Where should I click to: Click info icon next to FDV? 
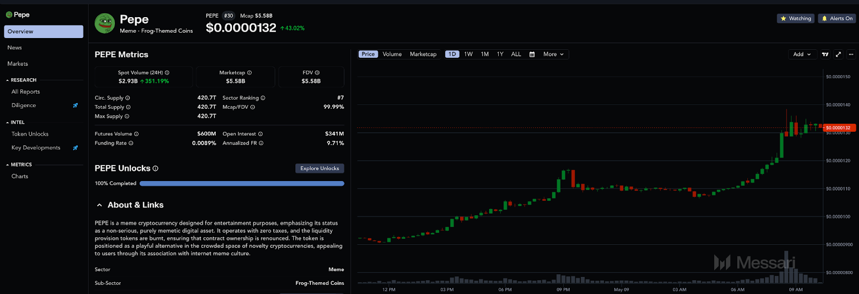pos(317,73)
